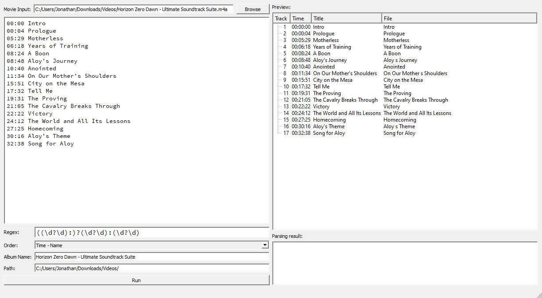Select track 9 City on the Mesa

coord(333,80)
